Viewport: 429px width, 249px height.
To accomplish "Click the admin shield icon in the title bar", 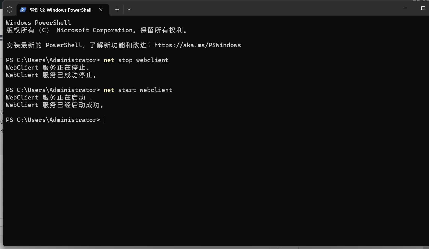I will tap(10, 10).
